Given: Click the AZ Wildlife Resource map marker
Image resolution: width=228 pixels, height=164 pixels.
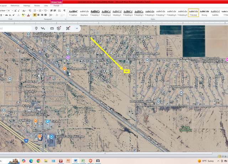Looking at the screenshot, I should point(181,93).
